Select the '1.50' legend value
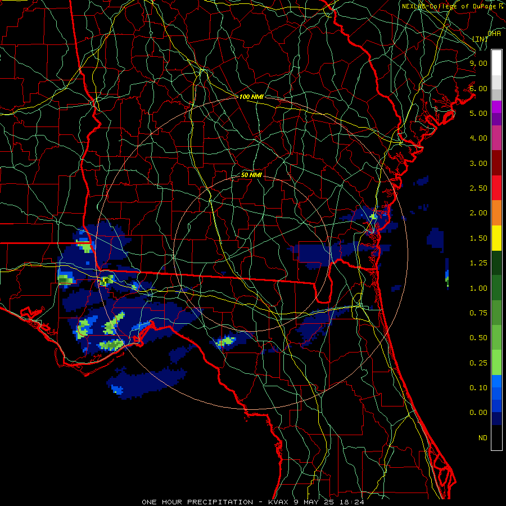Image resolution: width=506 pixels, height=506 pixels. click(x=478, y=238)
